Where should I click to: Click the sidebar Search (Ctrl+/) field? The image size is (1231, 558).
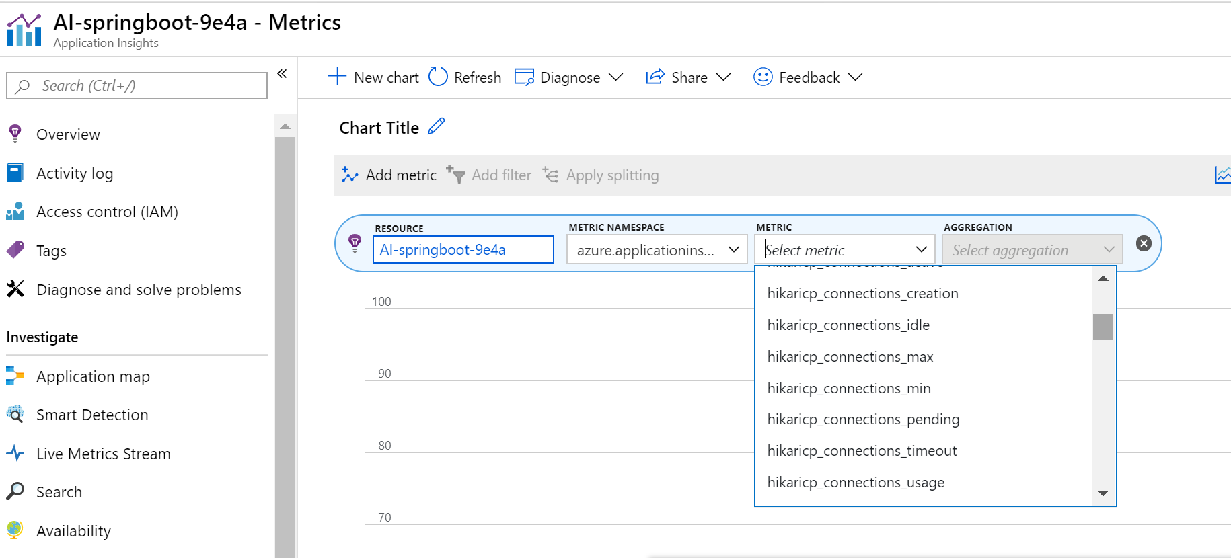[x=137, y=85]
